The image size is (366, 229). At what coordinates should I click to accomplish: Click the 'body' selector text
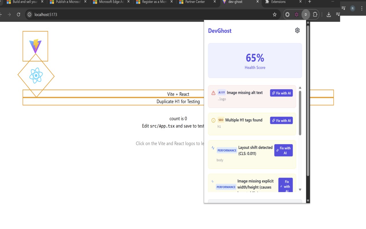[x=220, y=160]
